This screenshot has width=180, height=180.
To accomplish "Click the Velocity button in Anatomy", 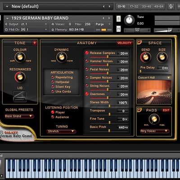I will (x=124, y=43).
